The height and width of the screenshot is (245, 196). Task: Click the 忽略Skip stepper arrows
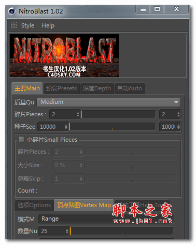81,179
